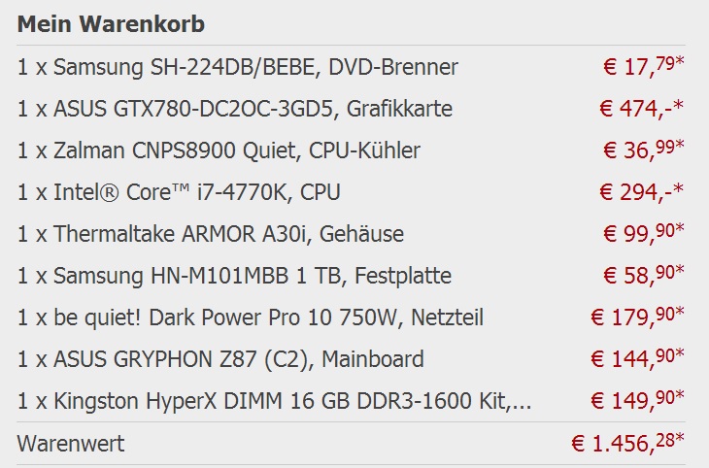Screen dimensions: 709x468
Task: Open the ASUS GTX780-DC2OC-3GD5 Grafikkarte item
Action: [x=235, y=109]
